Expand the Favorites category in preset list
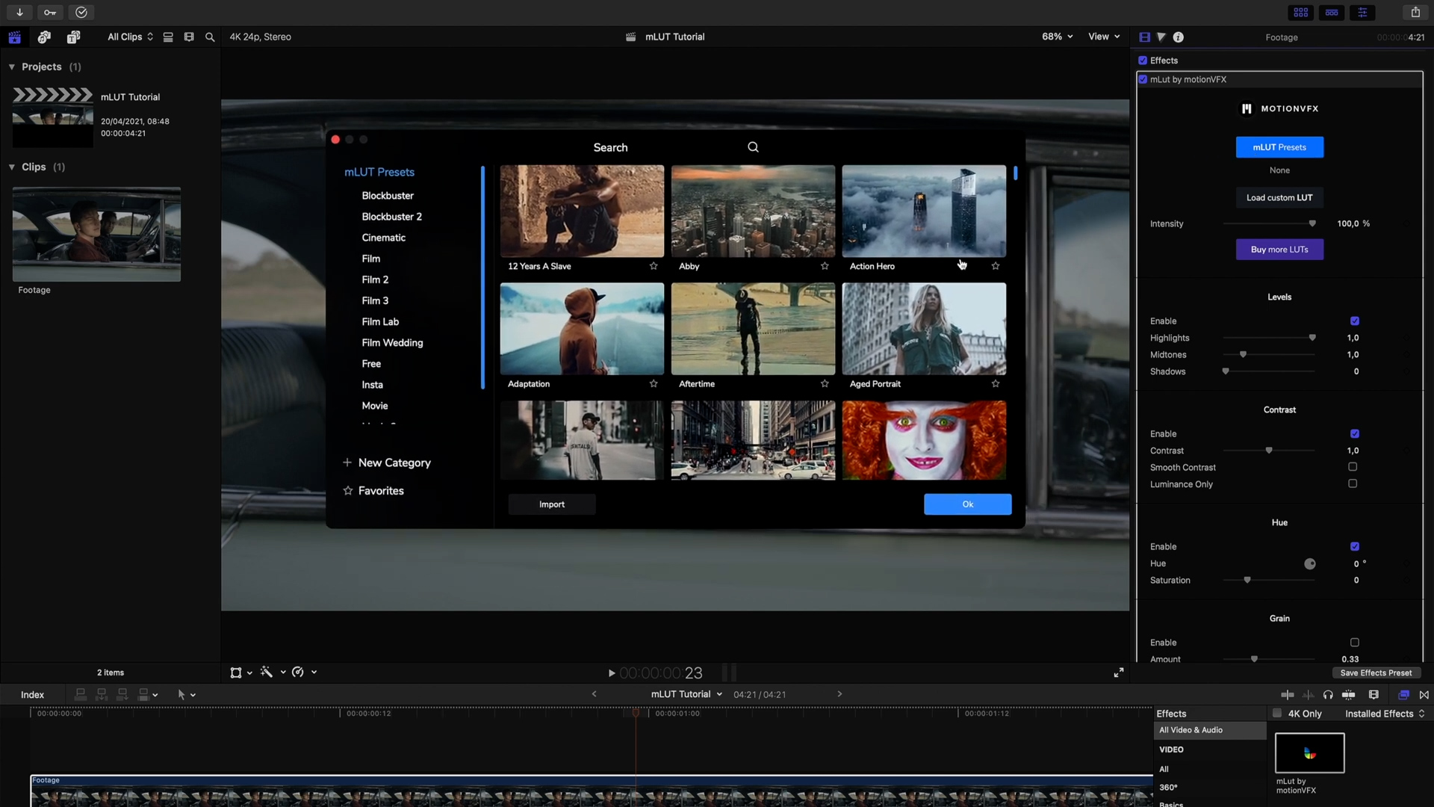This screenshot has width=1434, height=807. [379, 489]
